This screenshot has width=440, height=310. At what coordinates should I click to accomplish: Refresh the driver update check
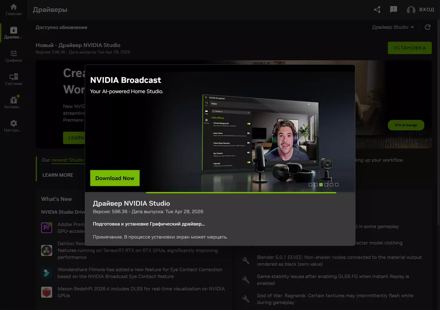tap(428, 27)
